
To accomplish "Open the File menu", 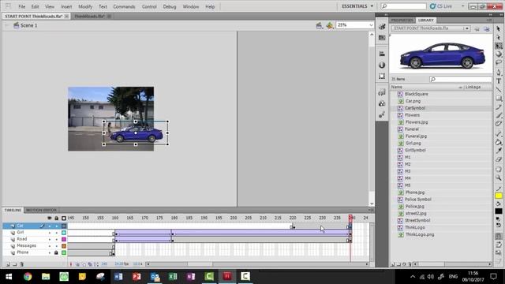I will [x=21, y=6].
